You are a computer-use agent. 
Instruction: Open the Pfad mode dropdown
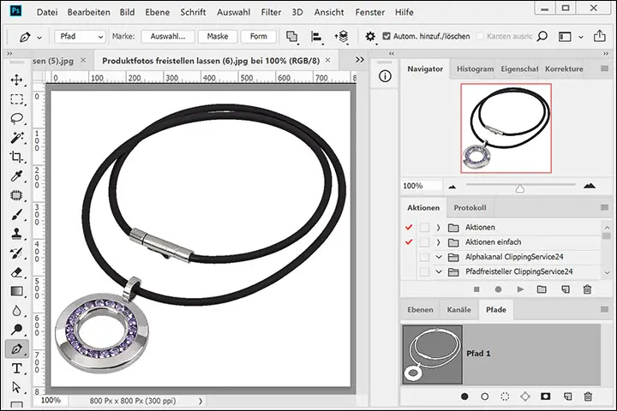(80, 37)
